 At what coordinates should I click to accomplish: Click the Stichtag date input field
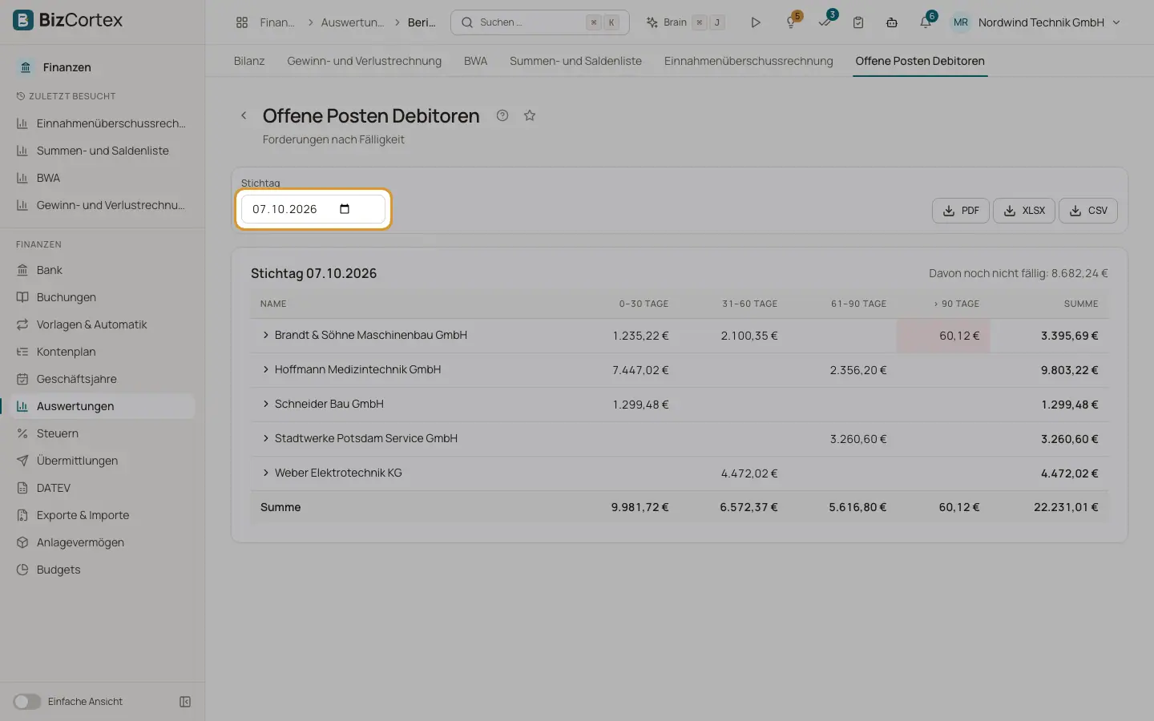tap(313, 209)
